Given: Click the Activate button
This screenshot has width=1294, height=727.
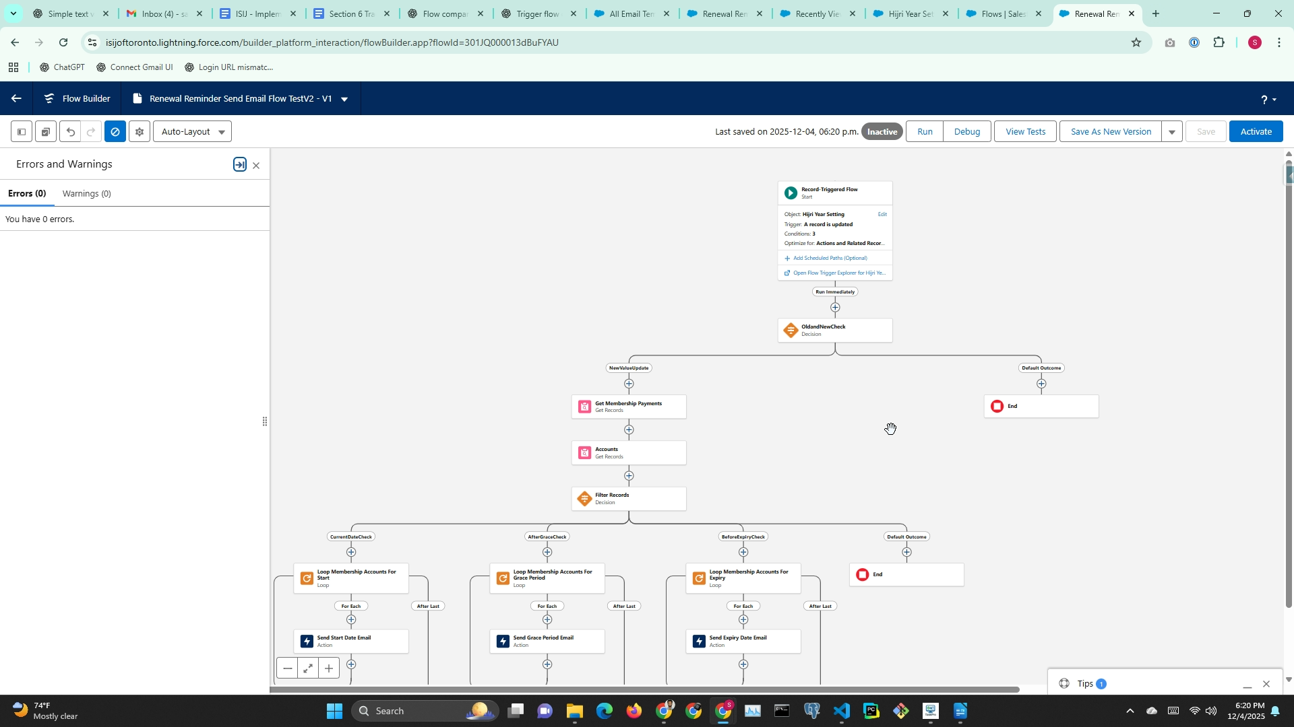Looking at the screenshot, I should tap(1256, 132).
